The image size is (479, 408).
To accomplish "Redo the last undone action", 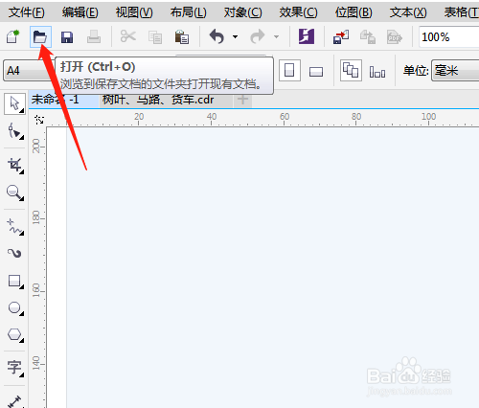I will (x=258, y=36).
